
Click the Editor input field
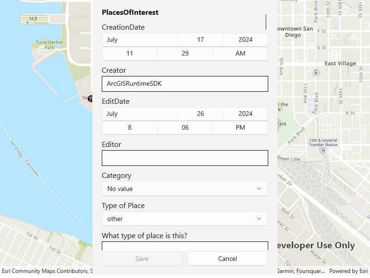pos(185,158)
